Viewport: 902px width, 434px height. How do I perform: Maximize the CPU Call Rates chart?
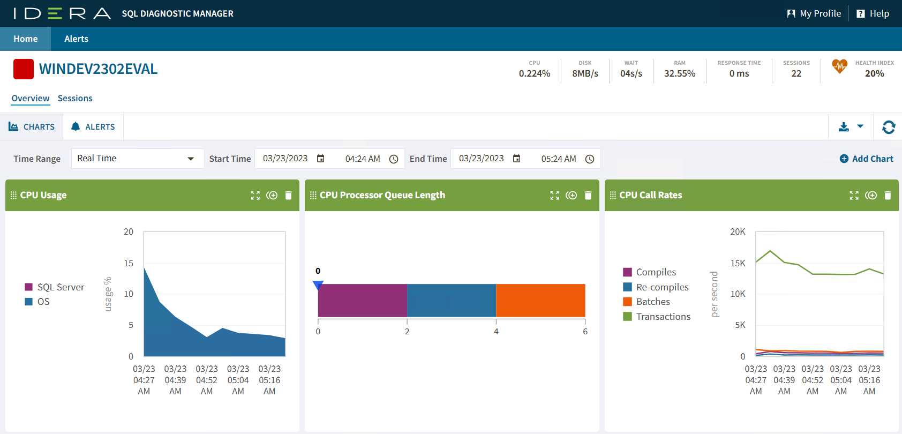tap(854, 196)
